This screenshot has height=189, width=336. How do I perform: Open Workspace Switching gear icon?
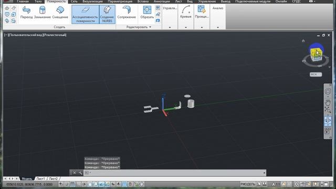click(296, 184)
